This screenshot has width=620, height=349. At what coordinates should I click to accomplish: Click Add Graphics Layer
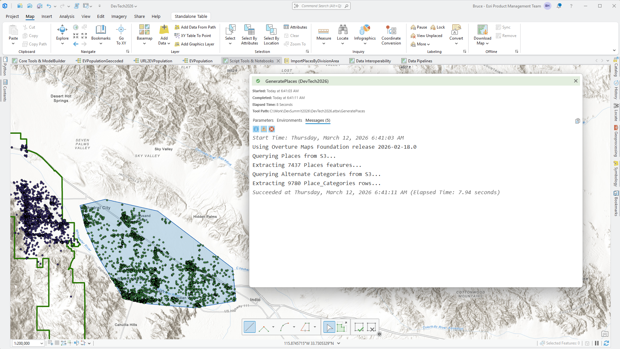pyautogui.click(x=194, y=44)
